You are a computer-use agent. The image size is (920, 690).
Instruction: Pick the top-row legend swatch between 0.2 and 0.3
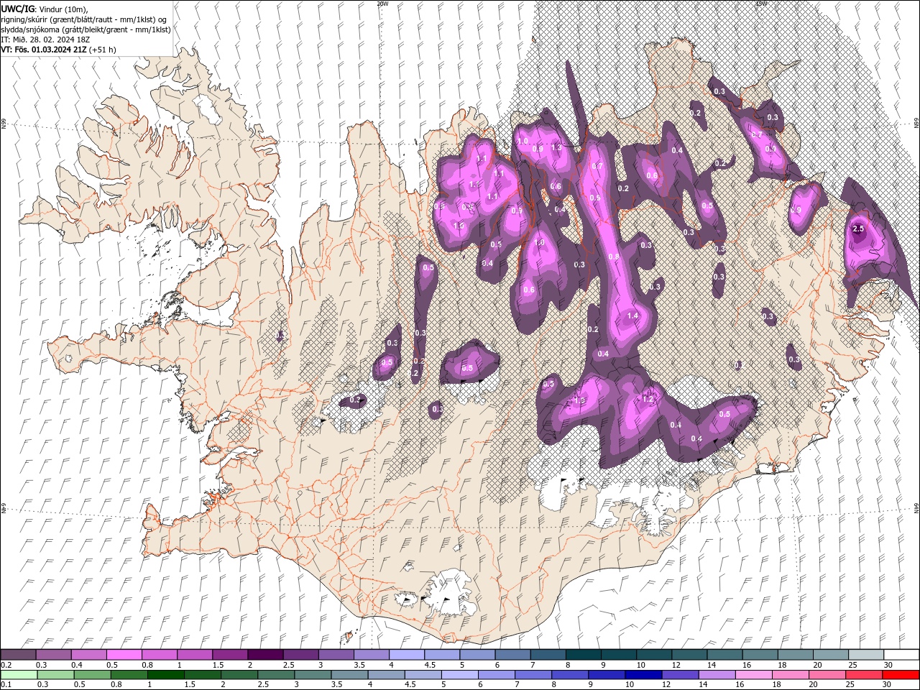[18, 655]
